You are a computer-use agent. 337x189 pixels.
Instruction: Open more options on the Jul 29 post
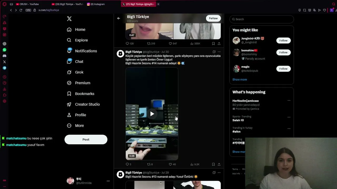(219, 173)
